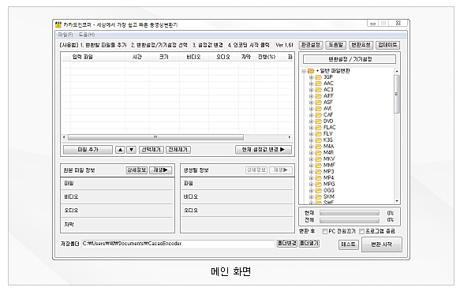Click the MMF folder icon

click(x=319, y=166)
